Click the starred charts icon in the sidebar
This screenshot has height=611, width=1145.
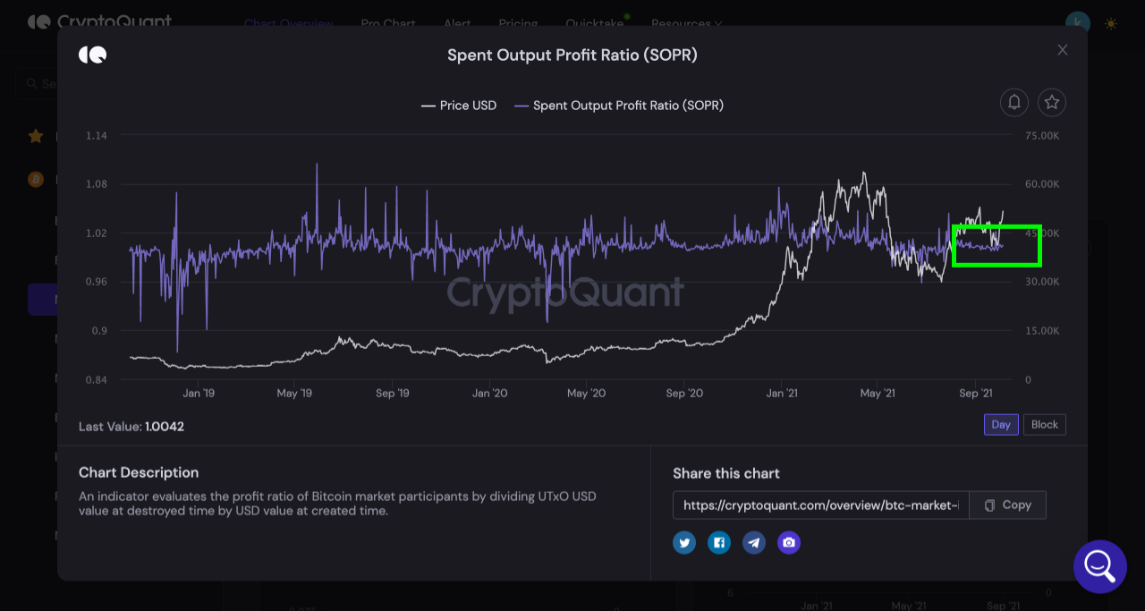pos(35,136)
